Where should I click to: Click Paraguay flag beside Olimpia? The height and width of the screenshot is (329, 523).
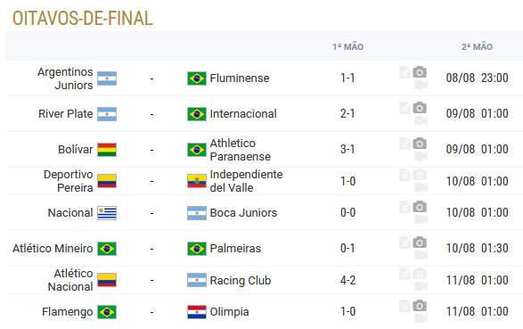(x=197, y=312)
